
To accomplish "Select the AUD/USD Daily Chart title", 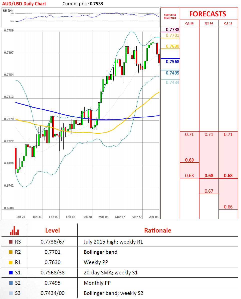I will (x=24, y=4).
